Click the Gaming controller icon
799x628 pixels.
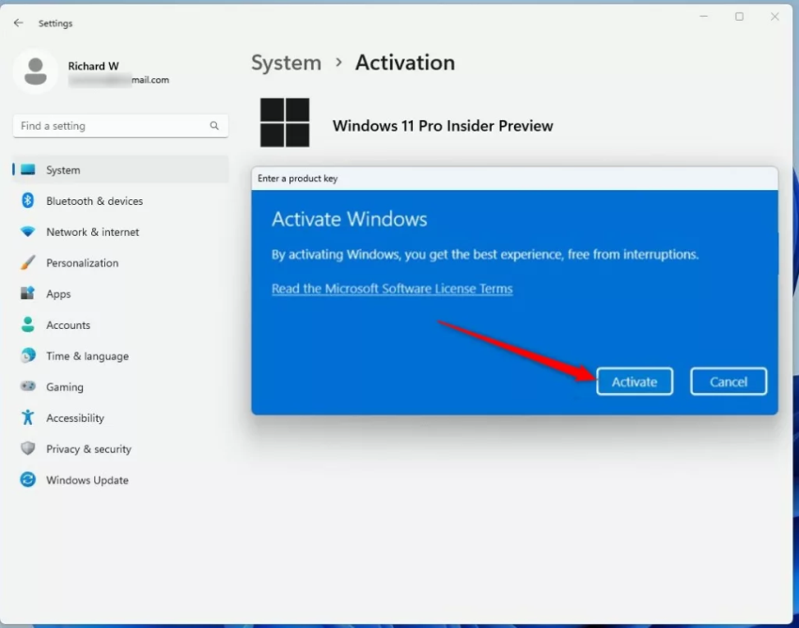[x=28, y=387]
